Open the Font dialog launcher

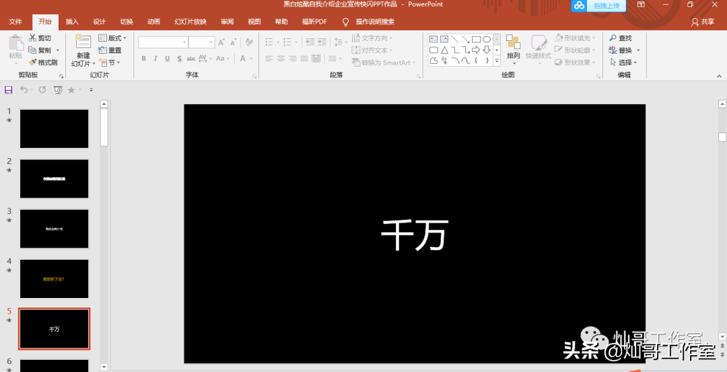[254, 76]
